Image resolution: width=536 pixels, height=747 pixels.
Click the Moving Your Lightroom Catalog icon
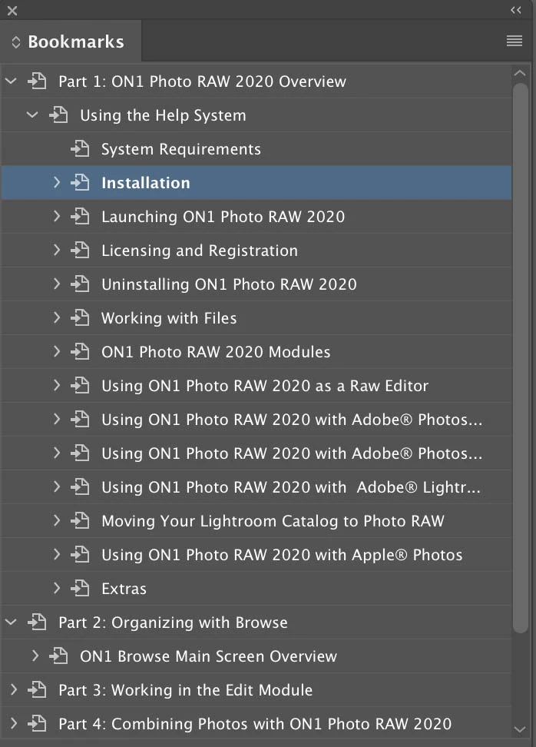pos(80,521)
